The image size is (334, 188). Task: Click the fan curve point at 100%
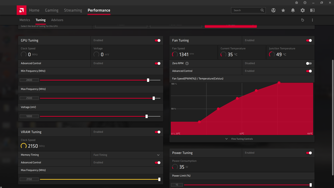click(279, 83)
